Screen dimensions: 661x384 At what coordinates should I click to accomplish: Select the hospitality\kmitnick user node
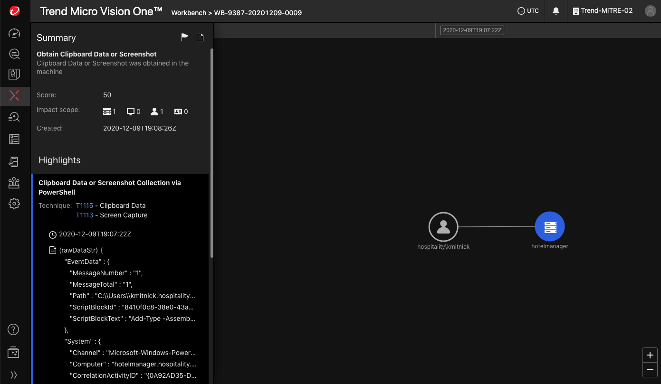click(443, 227)
